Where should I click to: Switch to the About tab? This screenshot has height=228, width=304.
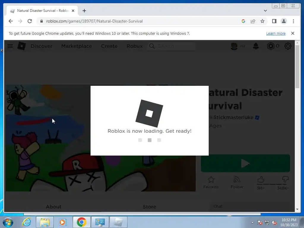53,207
